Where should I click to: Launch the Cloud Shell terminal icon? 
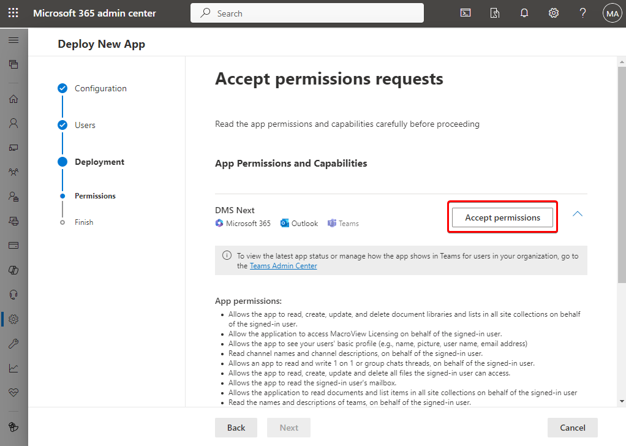pyautogui.click(x=465, y=12)
